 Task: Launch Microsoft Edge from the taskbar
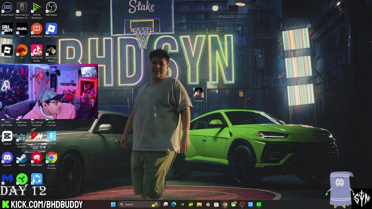click(x=174, y=204)
